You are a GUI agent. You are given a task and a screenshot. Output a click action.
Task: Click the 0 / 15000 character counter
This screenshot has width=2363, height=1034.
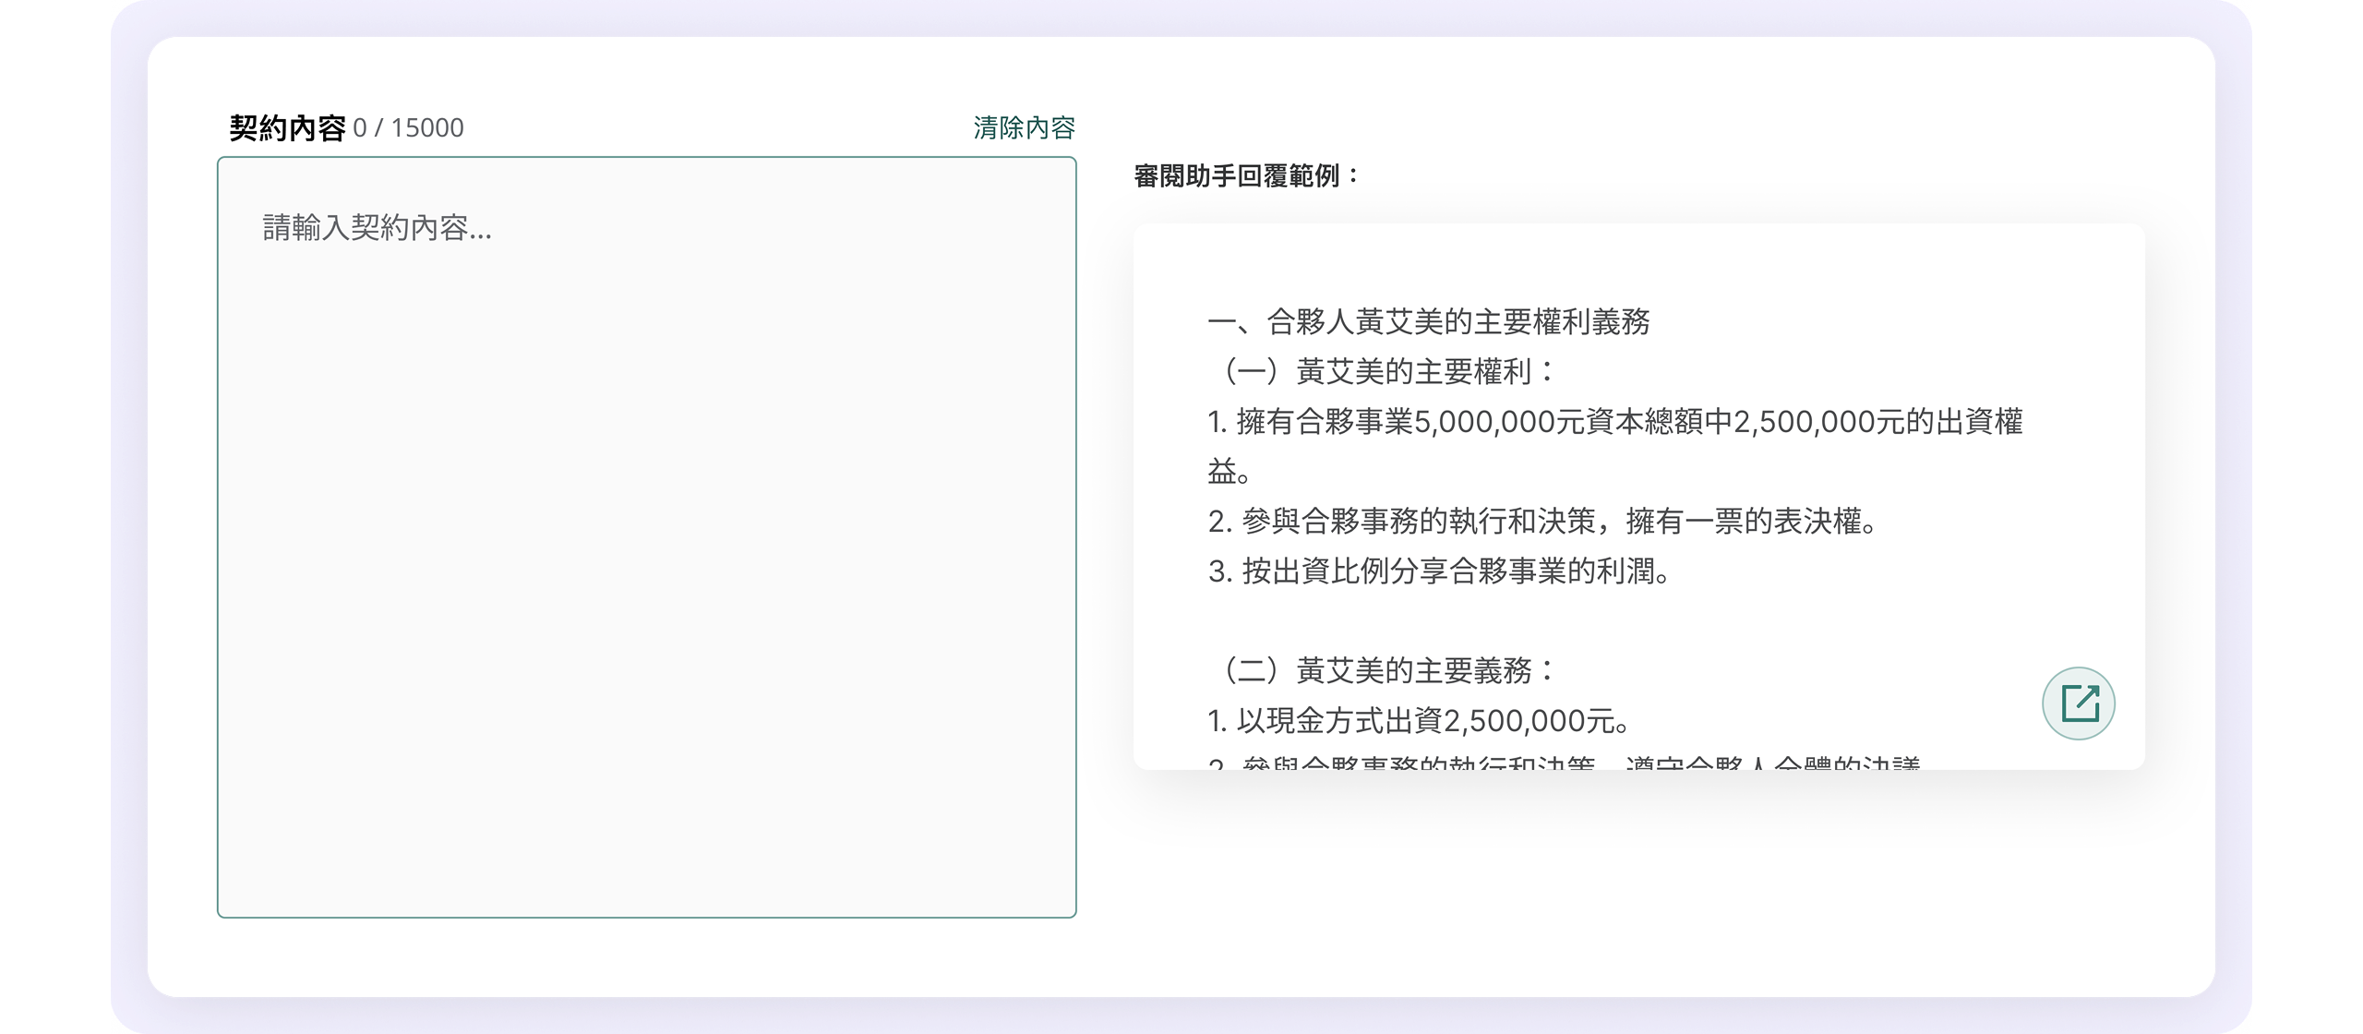408,127
